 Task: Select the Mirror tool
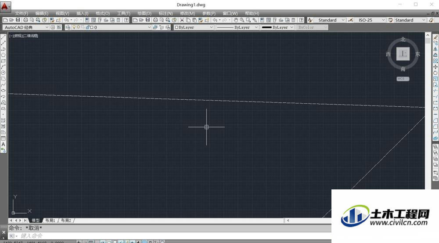pos(435,49)
